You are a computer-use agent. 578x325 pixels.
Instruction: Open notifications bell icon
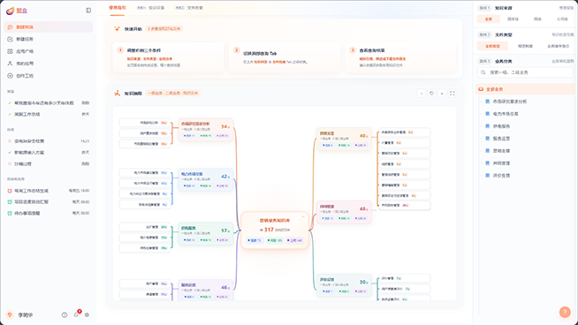76,314
